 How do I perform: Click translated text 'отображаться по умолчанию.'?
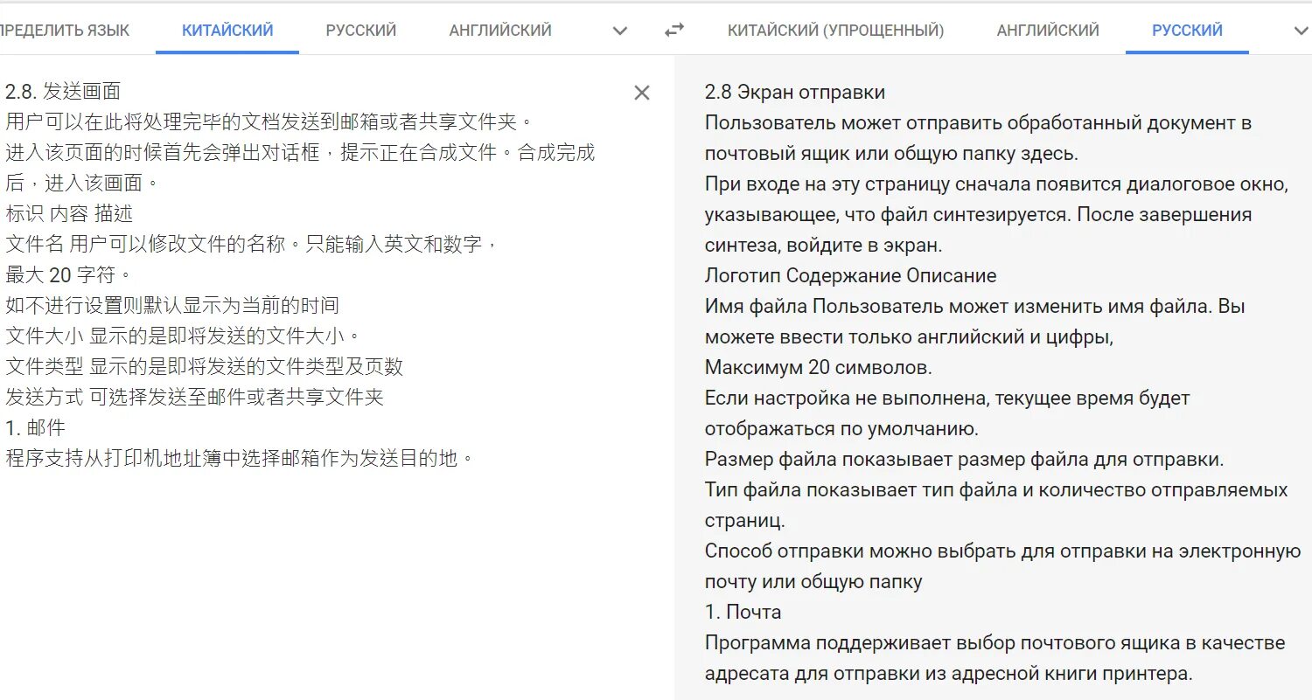pos(841,429)
